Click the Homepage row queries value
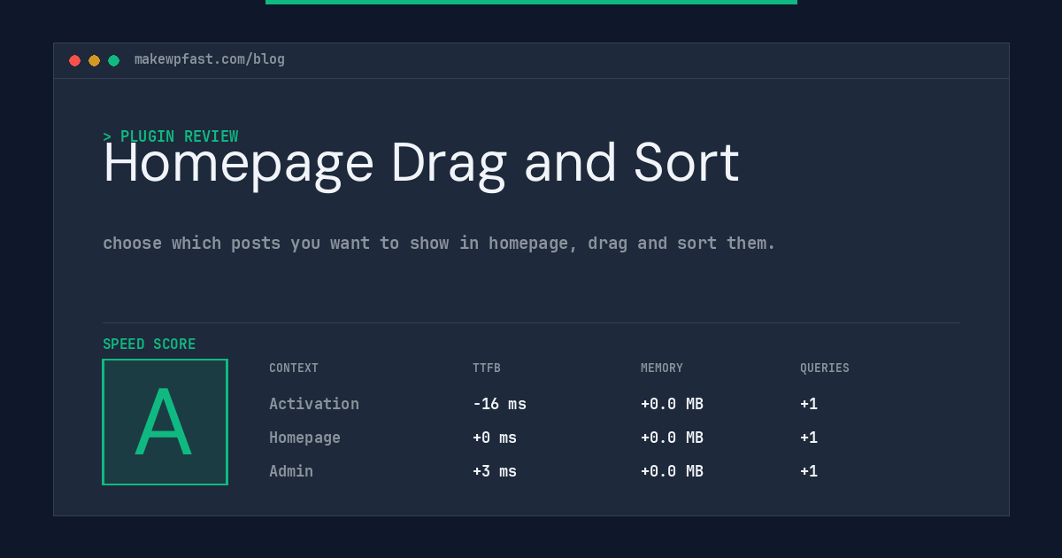The image size is (1062, 558). pyautogui.click(x=809, y=438)
